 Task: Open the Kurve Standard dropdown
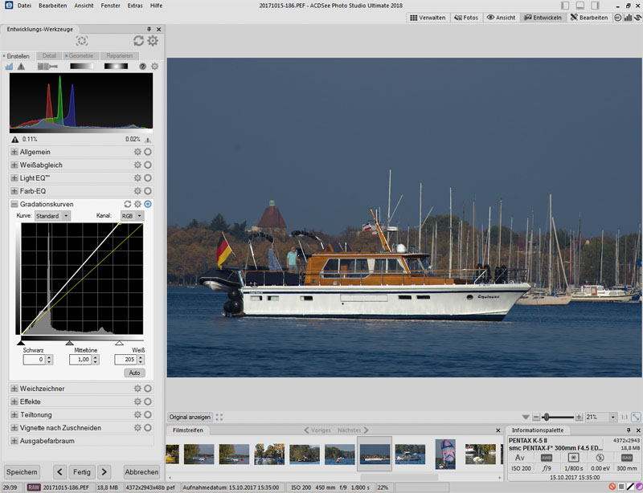point(53,216)
